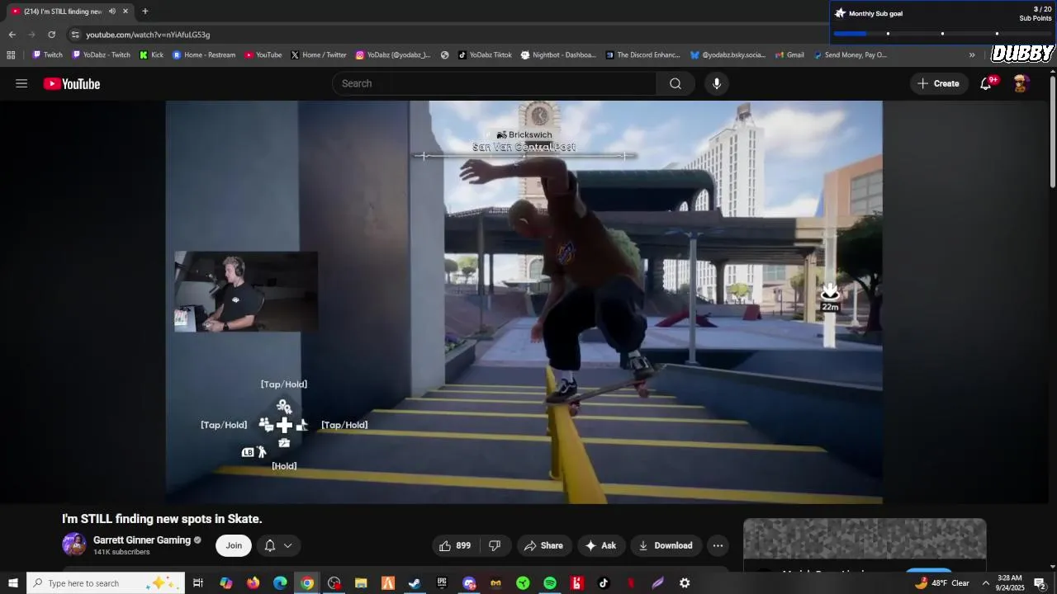Viewport: 1057px width, 594px height.
Task: Open more actions three-dot menu
Action: [x=718, y=545]
